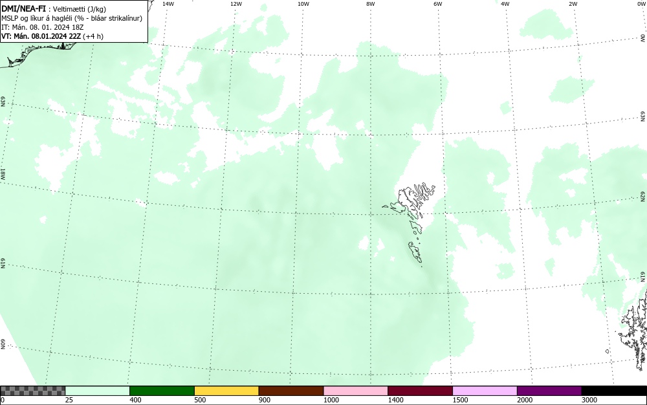Click the legend value '1500'
Viewport: 647px width, 405px height.
click(460, 400)
